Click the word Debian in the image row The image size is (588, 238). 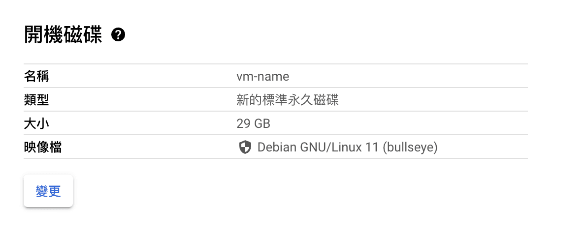(277, 148)
